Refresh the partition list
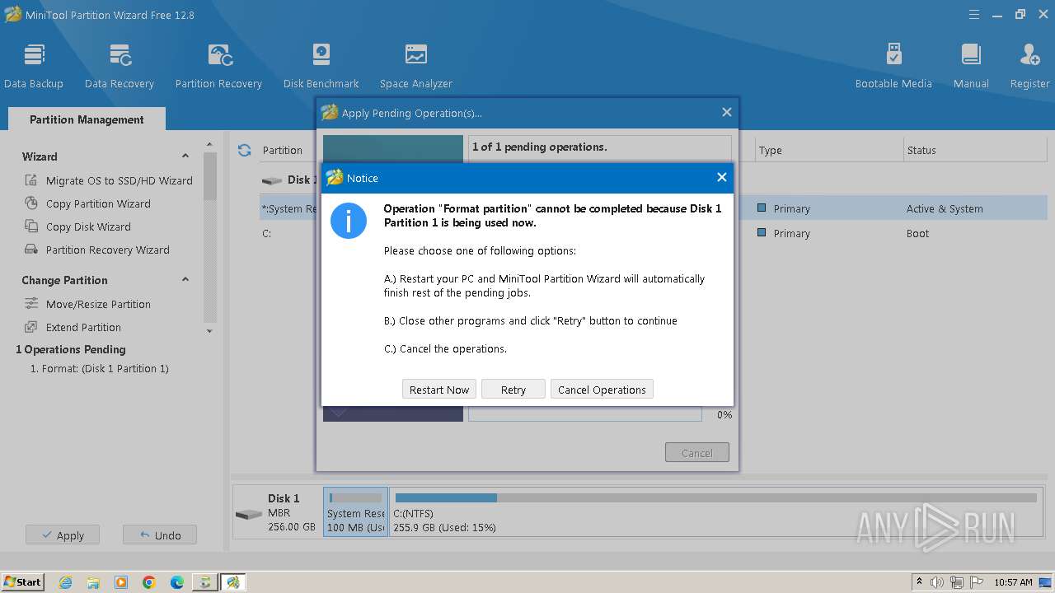This screenshot has width=1055, height=593. pos(244,150)
